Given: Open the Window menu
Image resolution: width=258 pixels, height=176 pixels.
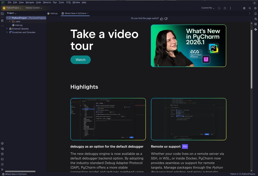Looking at the screenshot, I should [x=76, y=3].
